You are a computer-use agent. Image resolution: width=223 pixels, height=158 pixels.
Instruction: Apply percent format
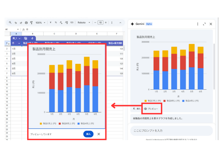[x=56, y=22]
